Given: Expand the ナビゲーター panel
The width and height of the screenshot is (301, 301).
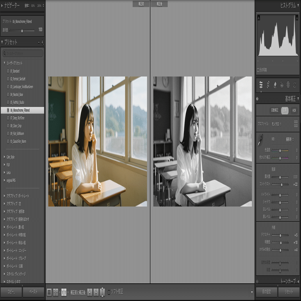Looking at the screenshot, I should (2, 5).
